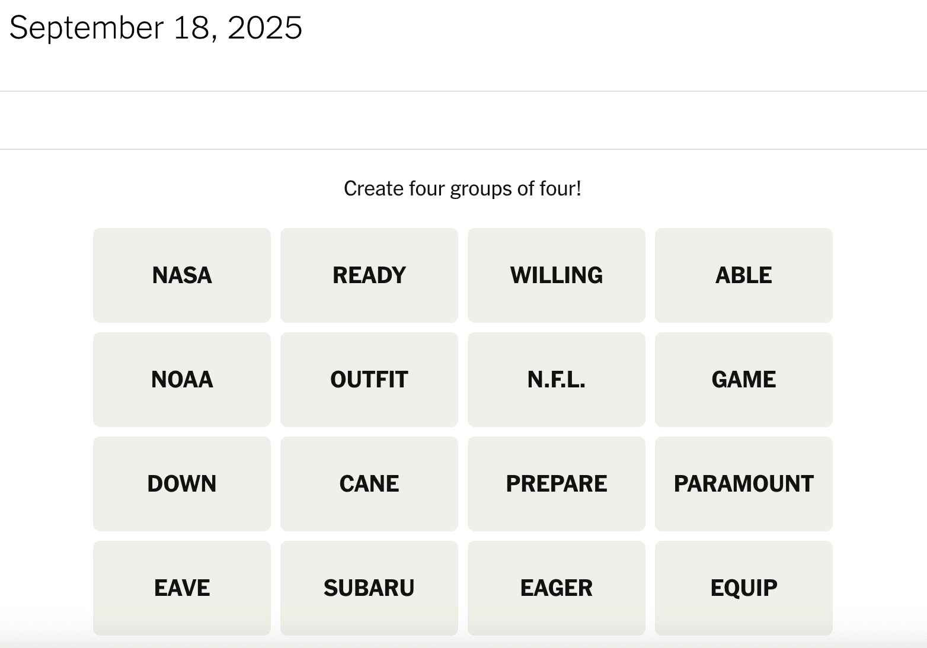Click the WILLING tile
This screenshot has height=648, width=927.
coord(556,275)
